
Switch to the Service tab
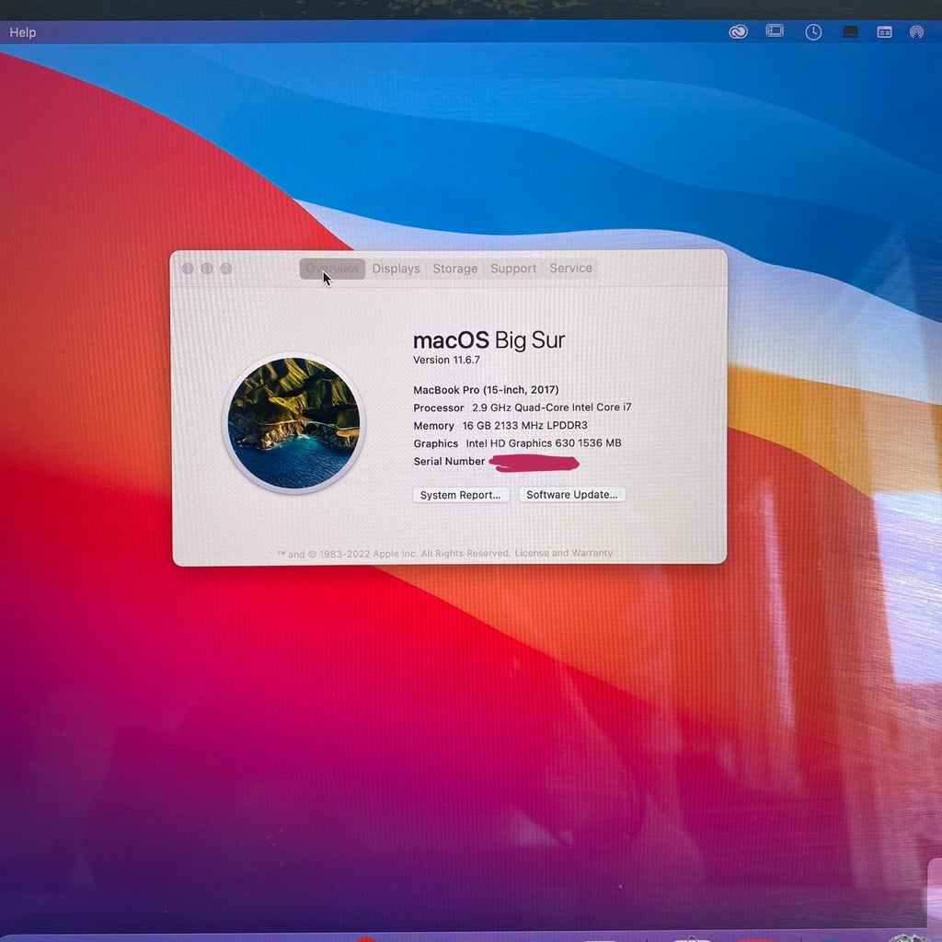point(570,268)
